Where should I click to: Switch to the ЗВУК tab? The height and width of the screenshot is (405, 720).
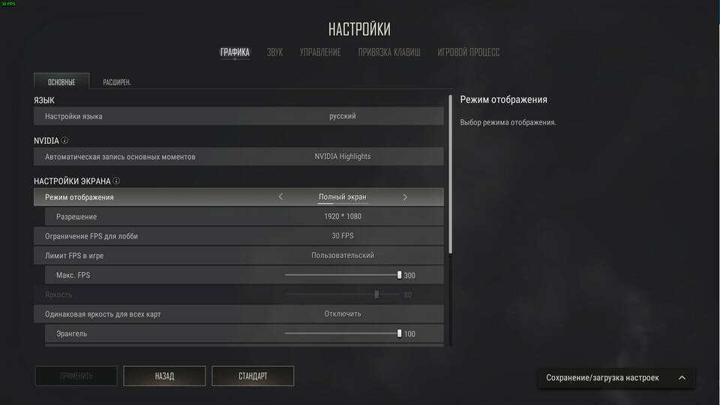point(275,52)
